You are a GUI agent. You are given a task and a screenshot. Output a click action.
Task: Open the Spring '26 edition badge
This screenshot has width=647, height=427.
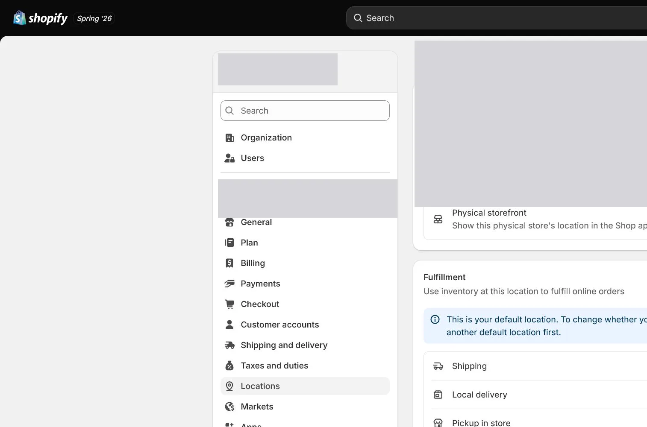tap(94, 18)
